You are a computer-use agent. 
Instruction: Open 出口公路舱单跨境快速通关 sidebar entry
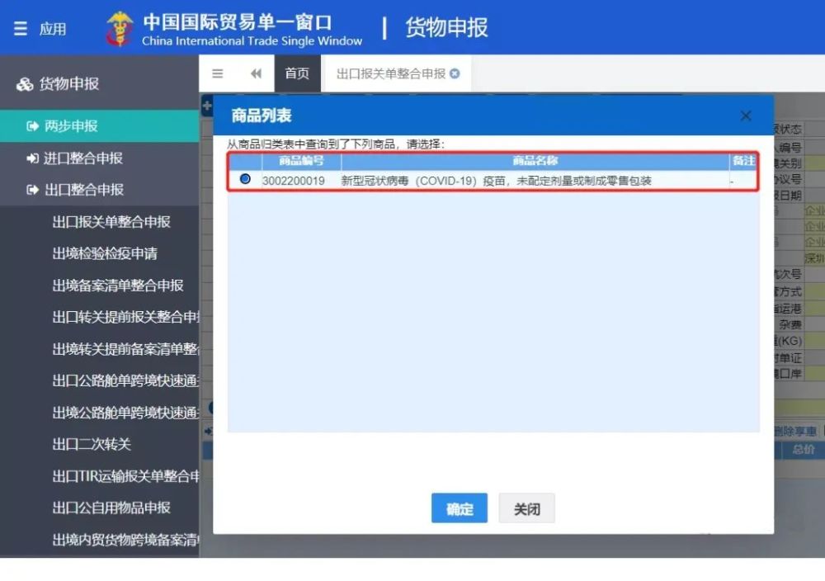pyautogui.click(x=125, y=380)
